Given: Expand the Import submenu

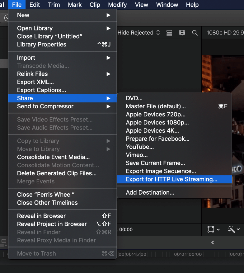Looking at the screenshot, I should coord(62,58).
